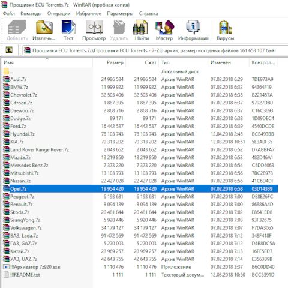Select the KIA.7z file name

pyautogui.click(x=17, y=142)
